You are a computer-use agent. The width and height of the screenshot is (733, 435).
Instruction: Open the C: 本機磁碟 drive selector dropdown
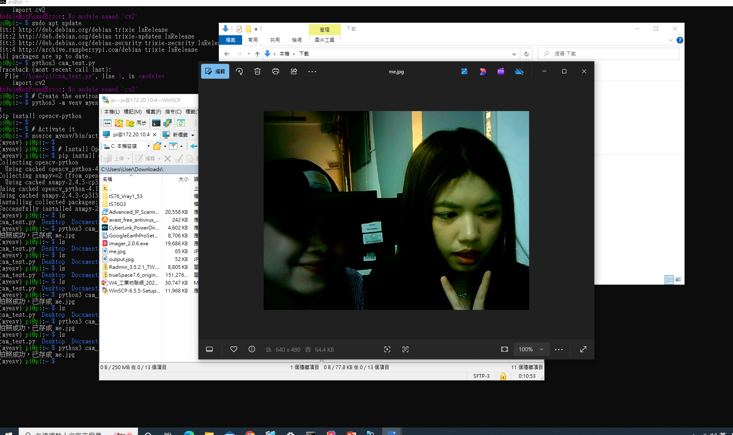point(148,146)
